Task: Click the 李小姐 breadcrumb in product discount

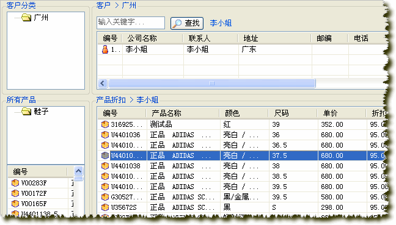Action: [147, 100]
